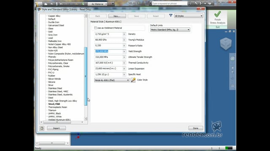Click the save icon in quick access toolbar
The image size is (270, 151).
(x=57, y=4)
